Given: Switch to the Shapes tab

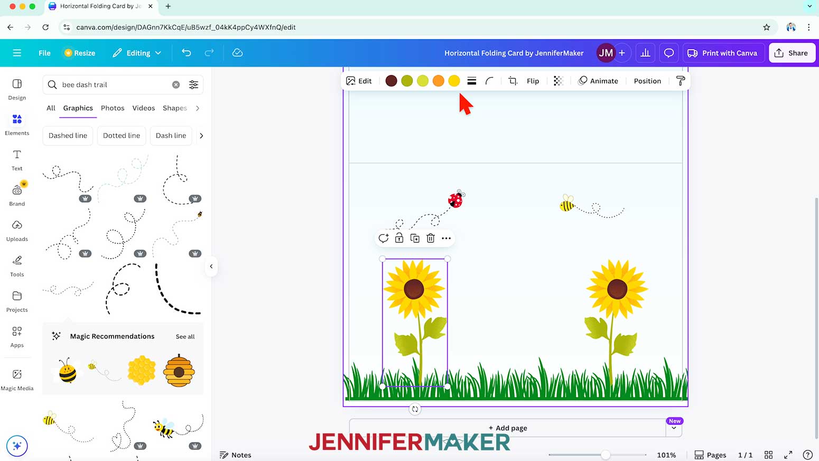Looking at the screenshot, I should [x=175, y=108].
